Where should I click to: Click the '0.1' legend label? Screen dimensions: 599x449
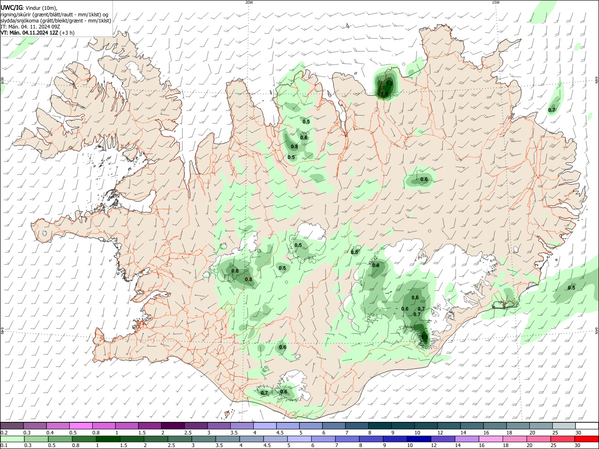tap(4, 446)
